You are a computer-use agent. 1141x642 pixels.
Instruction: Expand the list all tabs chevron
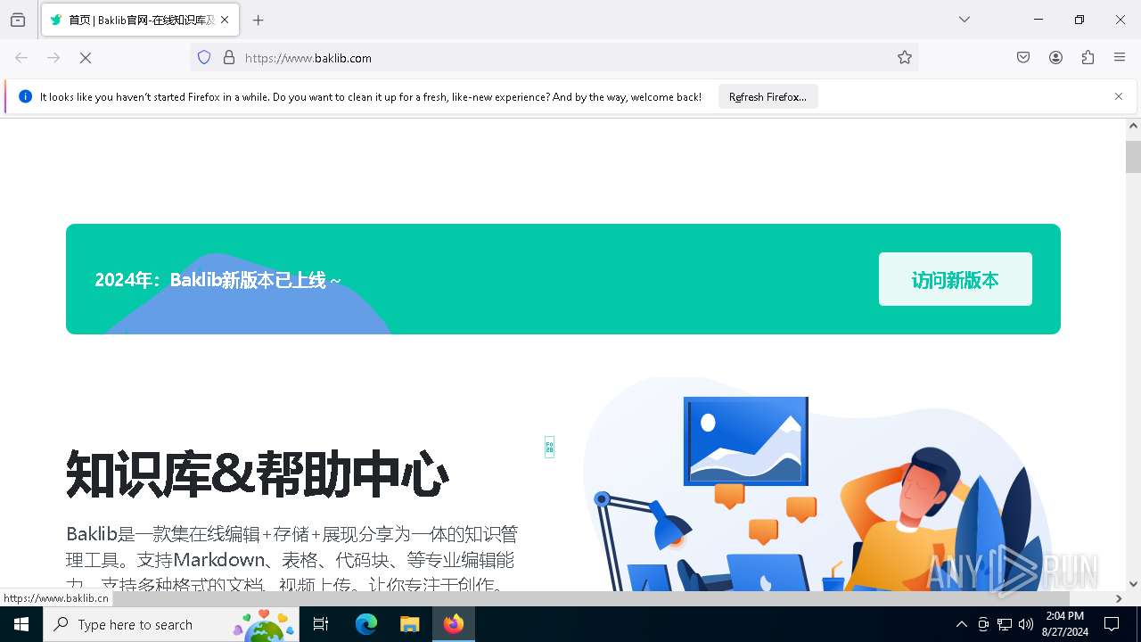pos(965,20)
